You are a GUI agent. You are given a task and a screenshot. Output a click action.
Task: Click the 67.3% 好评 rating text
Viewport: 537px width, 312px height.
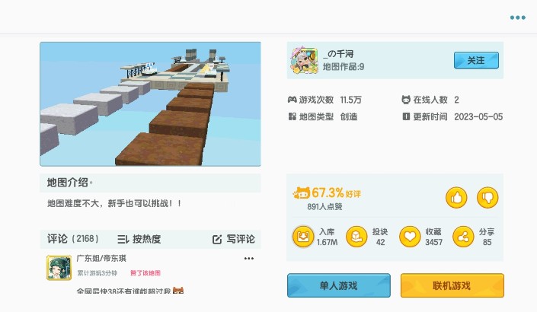tap(336, 193)
